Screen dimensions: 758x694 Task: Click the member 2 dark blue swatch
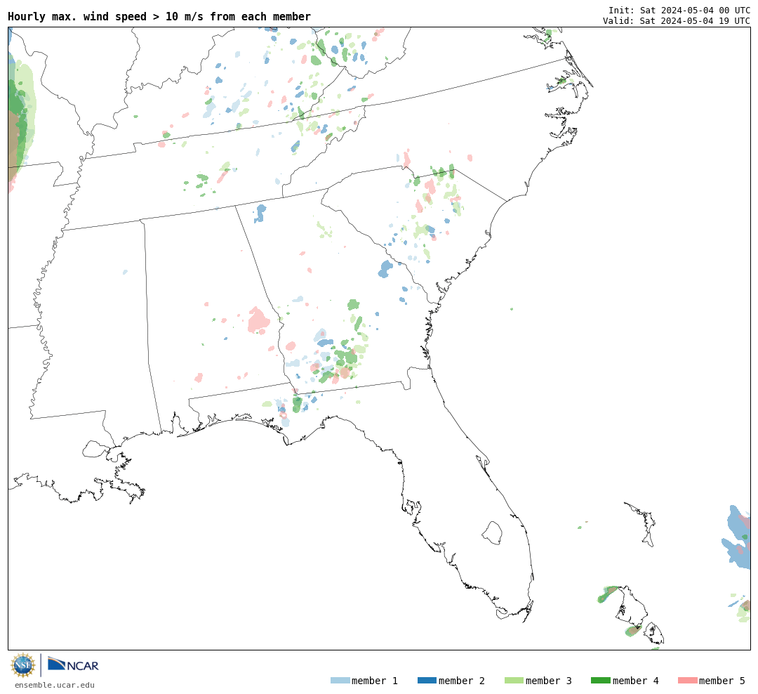(x=427, y=681)
